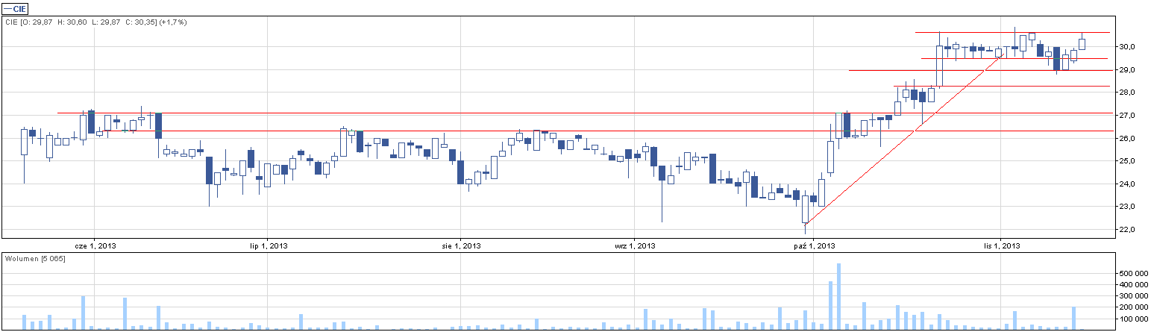Image resolution: width=1151 pixels, height=332 pixels.
Task: Click the 500 000 volume axis label
Action: click(1132, 274)
